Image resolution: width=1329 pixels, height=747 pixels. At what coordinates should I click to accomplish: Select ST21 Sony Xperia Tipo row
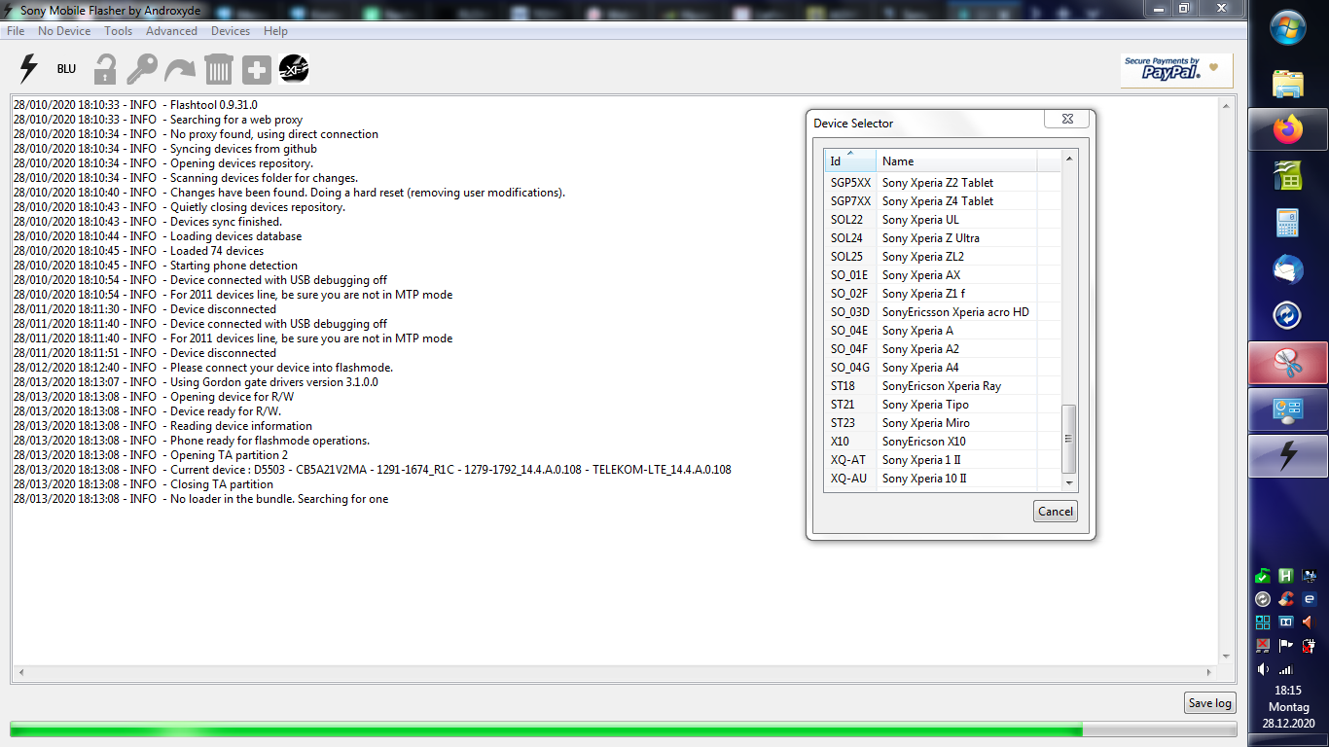[x=943, y=404]
